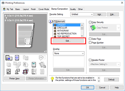Click the paper tray output icon with blue arrow
The image size is (125, 91).
pyautogui.click(x=9, y=58)
